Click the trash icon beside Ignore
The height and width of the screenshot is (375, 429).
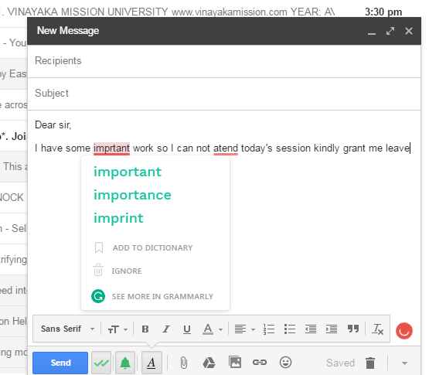pyautogui.click(x=98, y=270)
